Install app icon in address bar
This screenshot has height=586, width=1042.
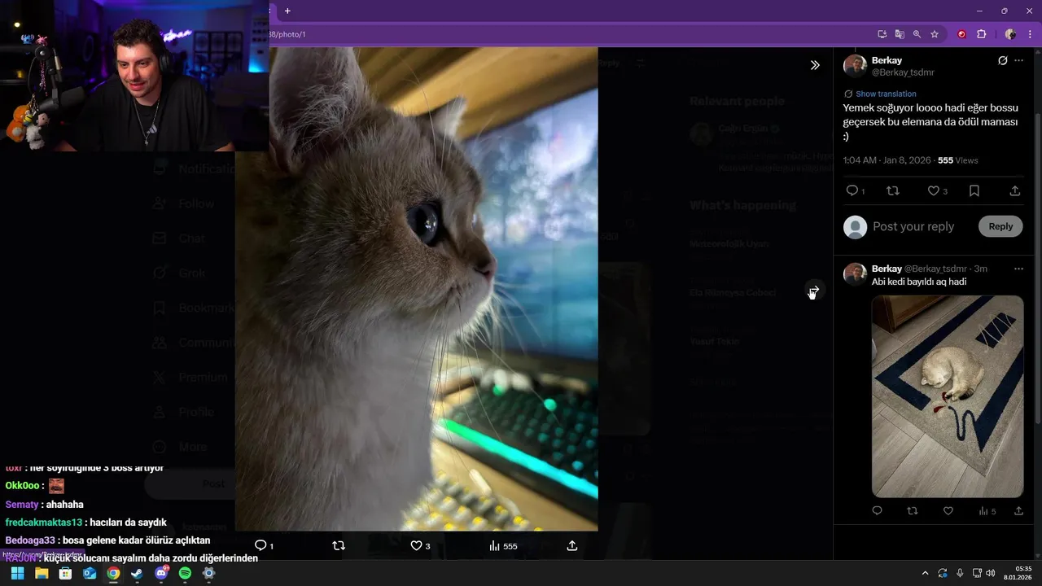pyautogui.click(x=882, y=34)
